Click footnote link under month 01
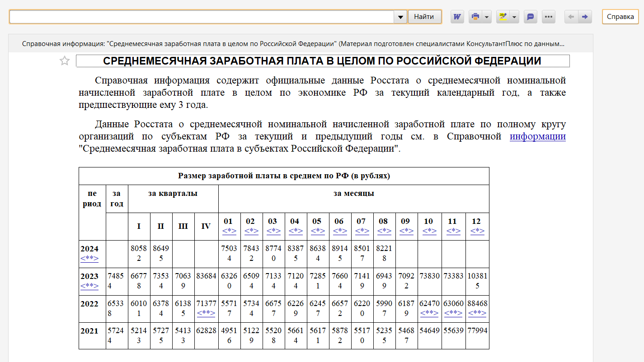Image resolution: width=644 pixels, height=362 pixels. tap(229, 231)
